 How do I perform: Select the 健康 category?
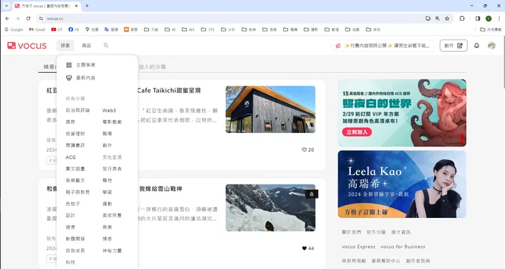(x=70, y=227)
